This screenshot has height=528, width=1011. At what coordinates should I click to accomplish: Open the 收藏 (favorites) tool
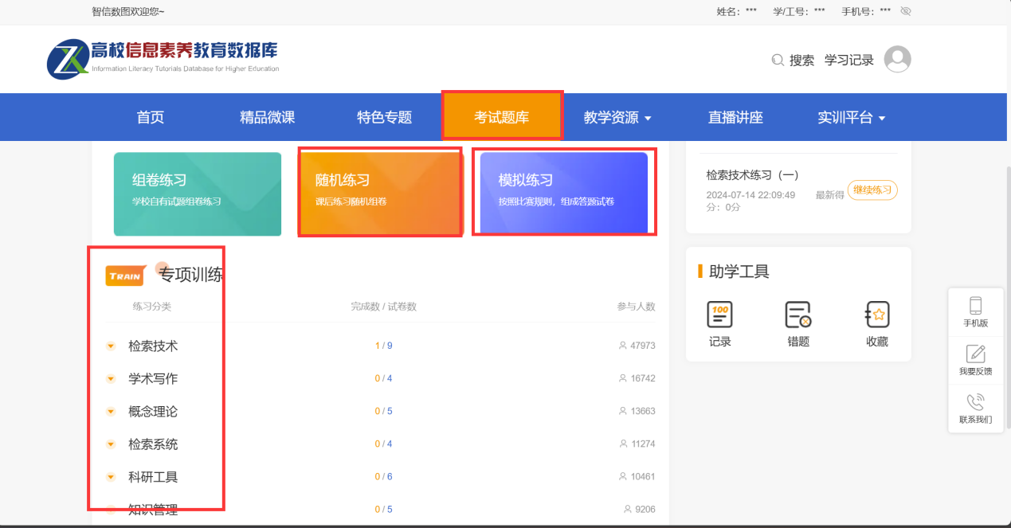[x=876, y=315]
